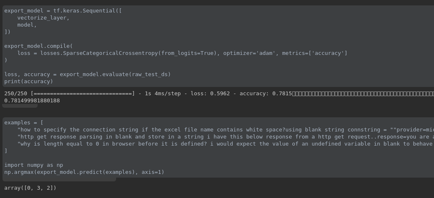Click the 'import numpy as np' line
The image size is (434, 198).
click(x=33, y=165)
